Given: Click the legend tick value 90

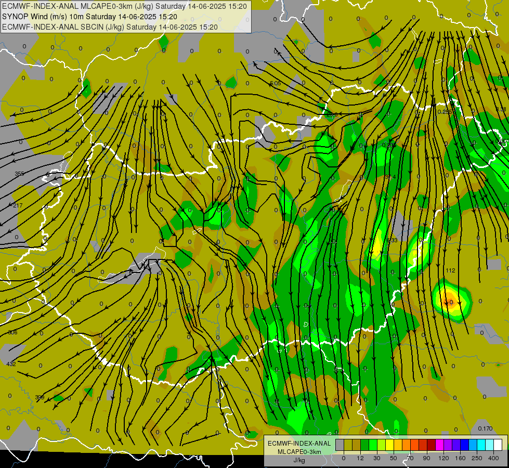Looking at the screenshot, I should coord(427,458).
